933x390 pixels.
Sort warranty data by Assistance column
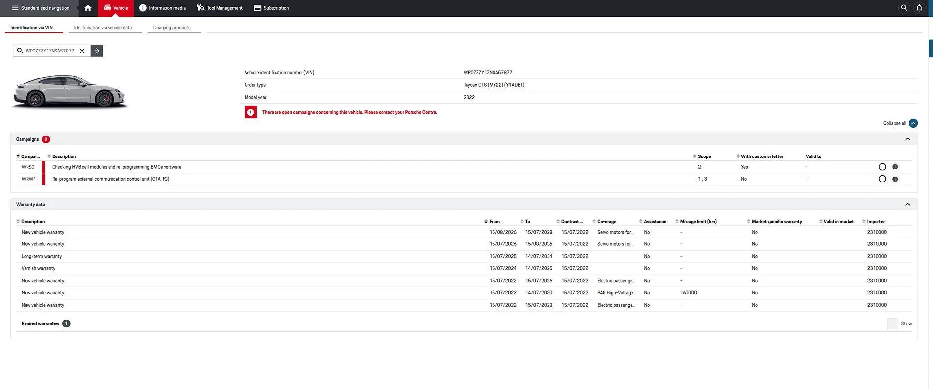(x=653, y=222)
